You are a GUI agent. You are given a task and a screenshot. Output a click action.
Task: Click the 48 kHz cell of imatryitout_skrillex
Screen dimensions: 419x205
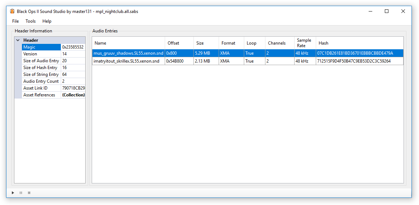click(x=305, y=61)
